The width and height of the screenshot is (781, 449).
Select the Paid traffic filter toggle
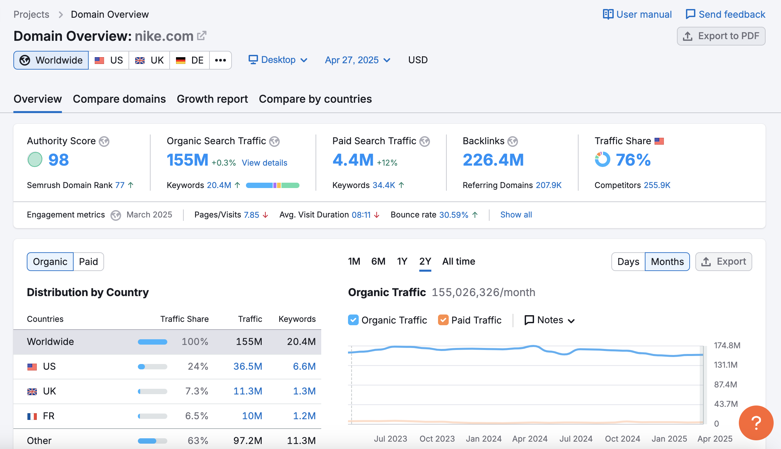[x=89, y=261]
